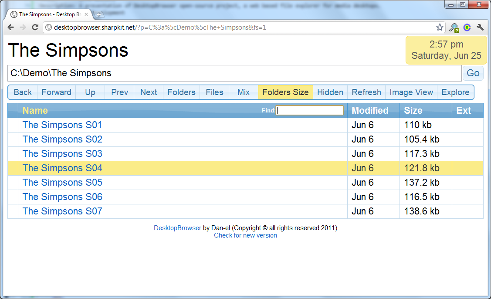Click the magnifier extension icon

pos(454,27)
